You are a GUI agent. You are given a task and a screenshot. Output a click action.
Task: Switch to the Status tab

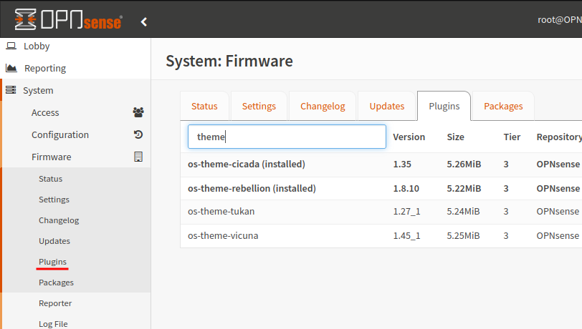(x=204, y=106)
